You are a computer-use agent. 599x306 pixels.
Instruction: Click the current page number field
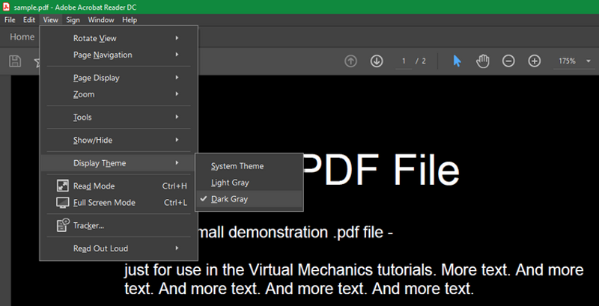point(404,61)
